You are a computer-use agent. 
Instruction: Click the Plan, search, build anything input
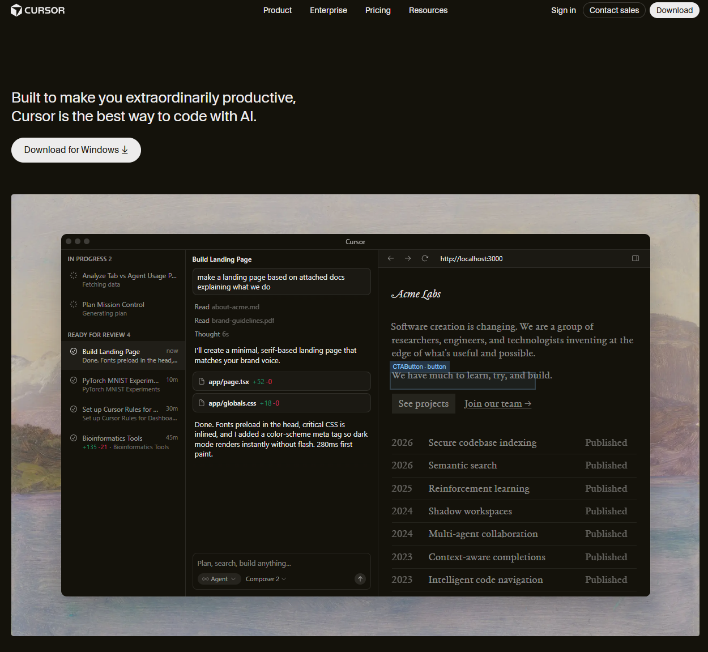[x=281, y=563]
